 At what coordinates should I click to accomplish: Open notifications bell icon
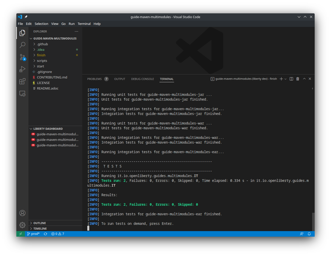click(309, 234)
